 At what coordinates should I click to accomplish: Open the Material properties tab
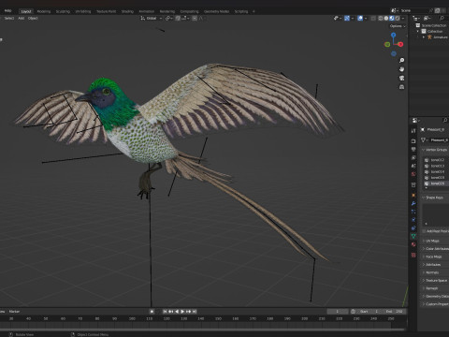click(413, 244)
